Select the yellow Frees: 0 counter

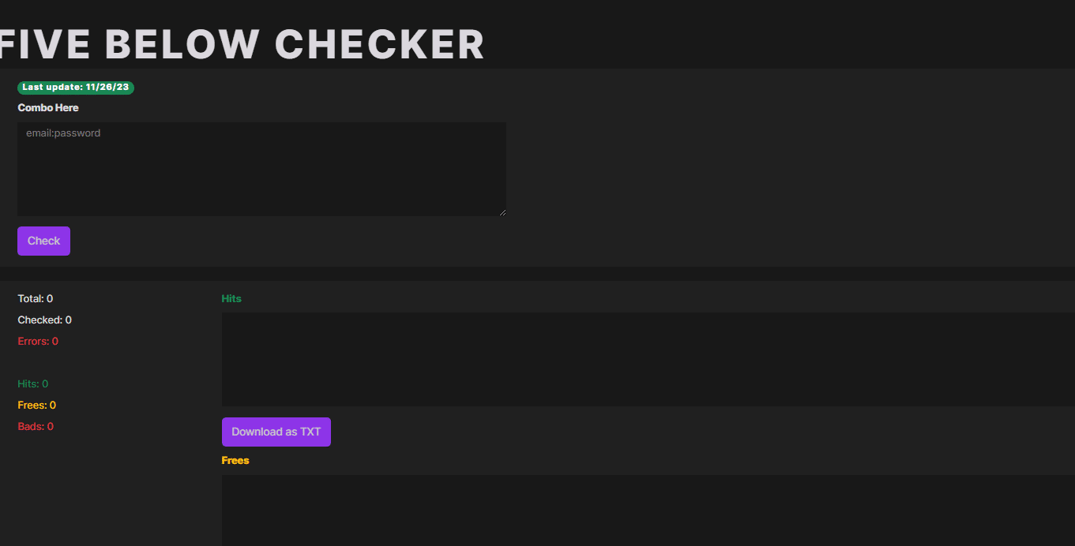(x=37, y=405)
